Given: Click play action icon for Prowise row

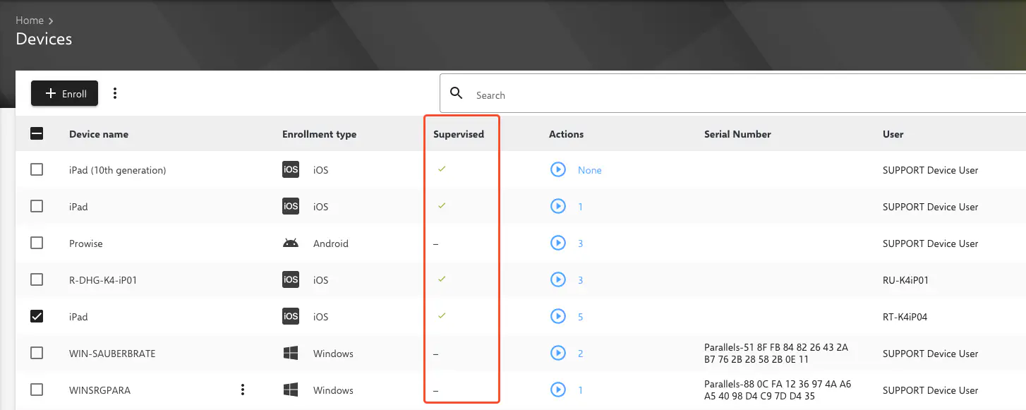Looking at the screenshot, I should coord(557,243).
